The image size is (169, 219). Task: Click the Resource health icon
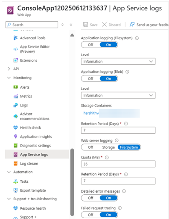tap(15, 208)
